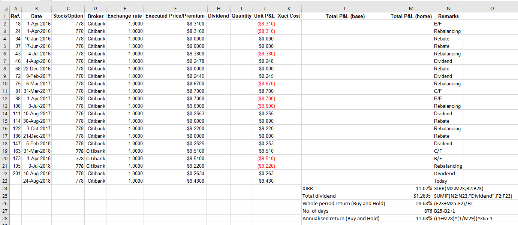Image resolution: width=518 pixels, height=225 pixels.
Task: Select the Unit P&L cell ($8.670)
Action: click(x=264, y=83)
